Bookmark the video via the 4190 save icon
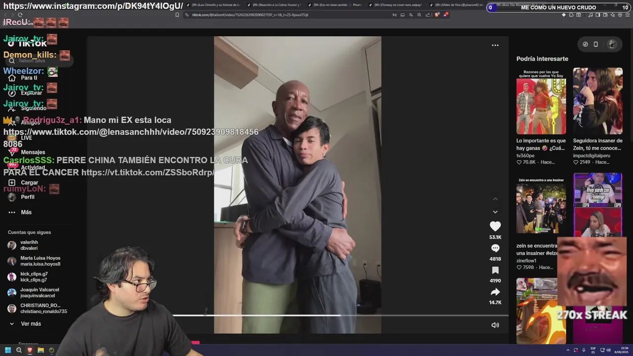 pos(495,270)
